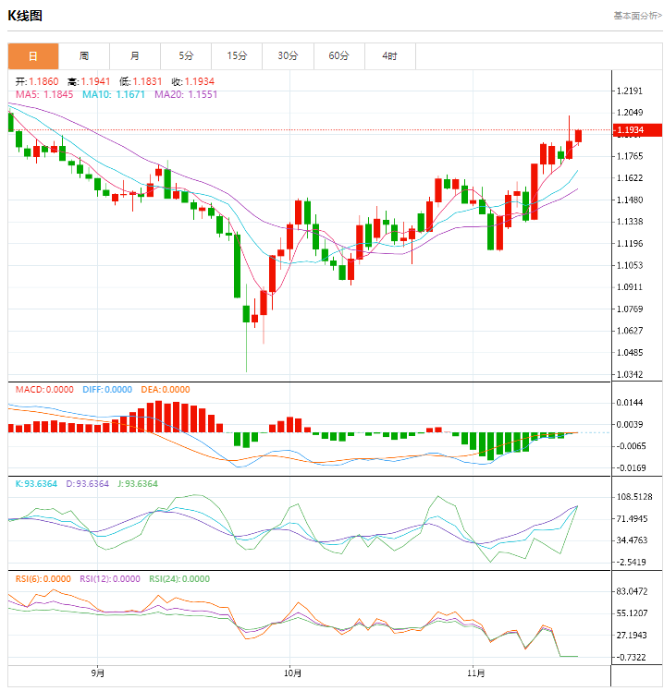Click the RSI(24):0.0000 label

pyautogui.click(x=179, y=579)
